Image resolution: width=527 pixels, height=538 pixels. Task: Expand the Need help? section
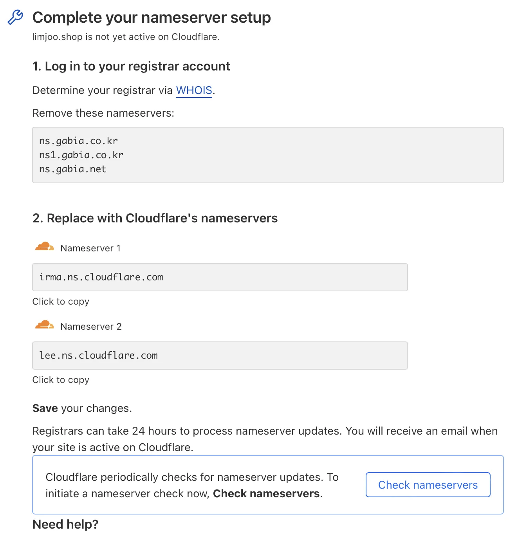(x=65, y=524)
